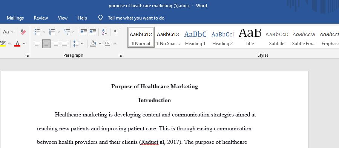Open the Mailings ribbon tab
The height and width of the screenshot is (148, 339).
coord(15,18)
